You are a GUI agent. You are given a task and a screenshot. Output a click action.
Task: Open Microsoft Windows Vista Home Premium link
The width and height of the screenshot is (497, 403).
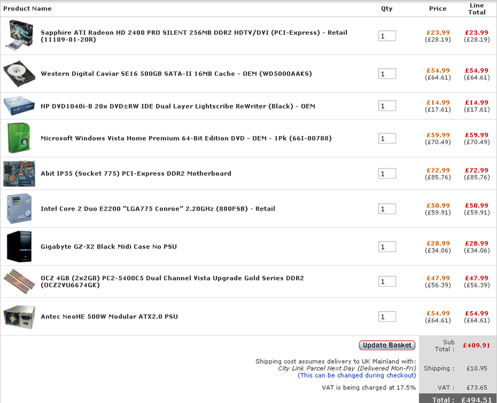186,138
